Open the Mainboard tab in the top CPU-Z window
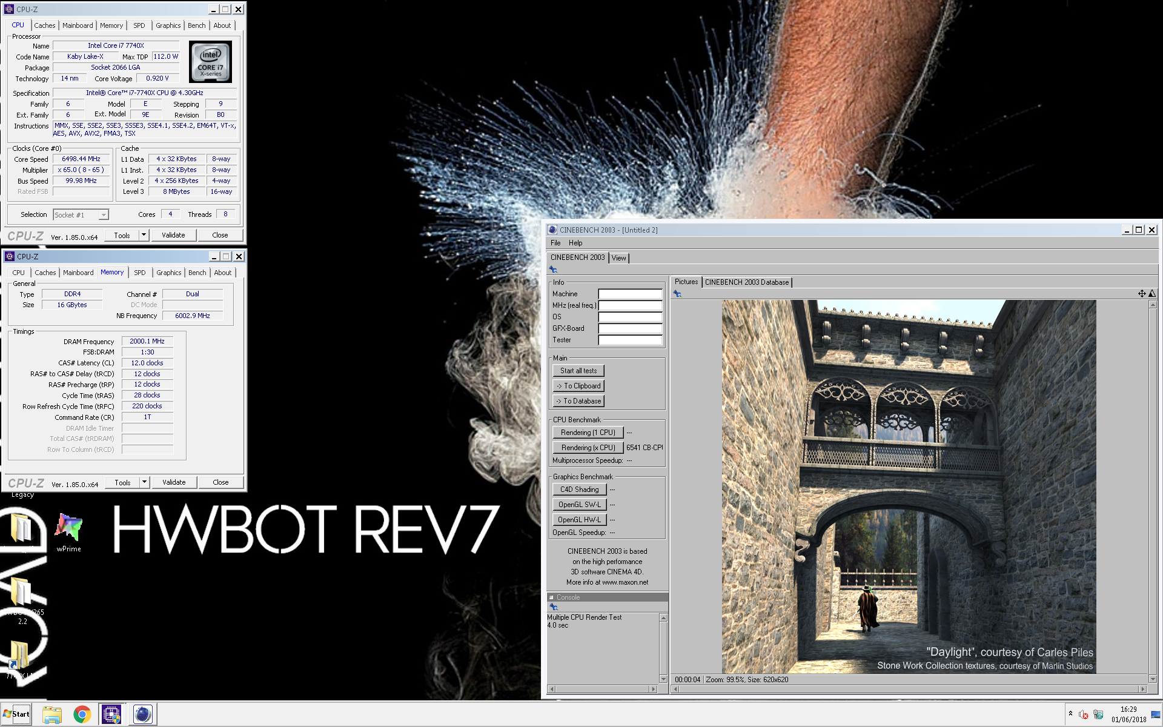 tap(78, 25)
